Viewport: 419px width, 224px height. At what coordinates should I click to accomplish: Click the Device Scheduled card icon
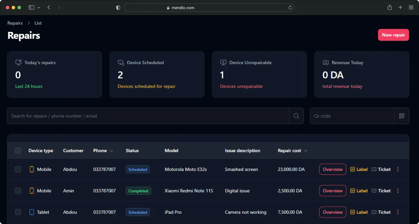pos(121,62)
